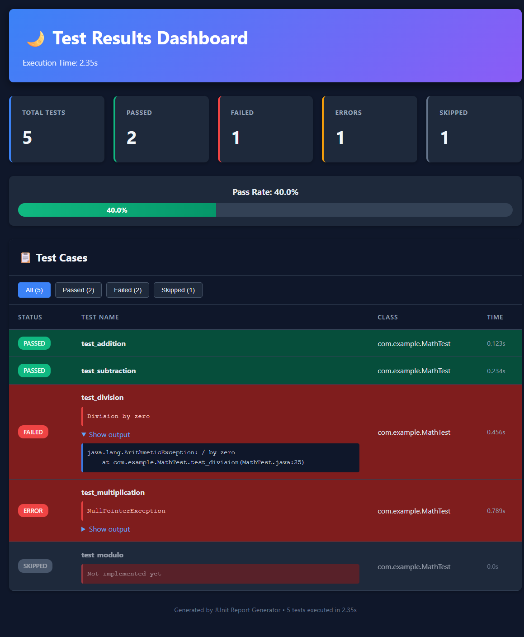Click the TIME column header
Viewport: 524px width, 637px height.
[495, 317]
